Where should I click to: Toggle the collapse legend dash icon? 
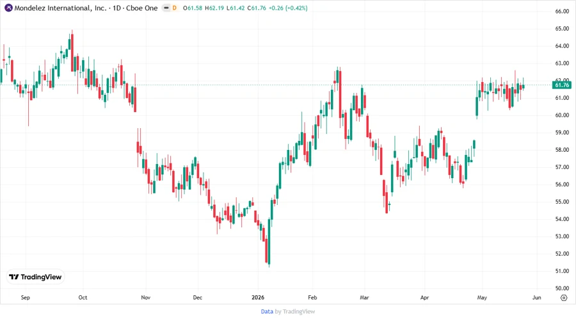tap(166, 8)
